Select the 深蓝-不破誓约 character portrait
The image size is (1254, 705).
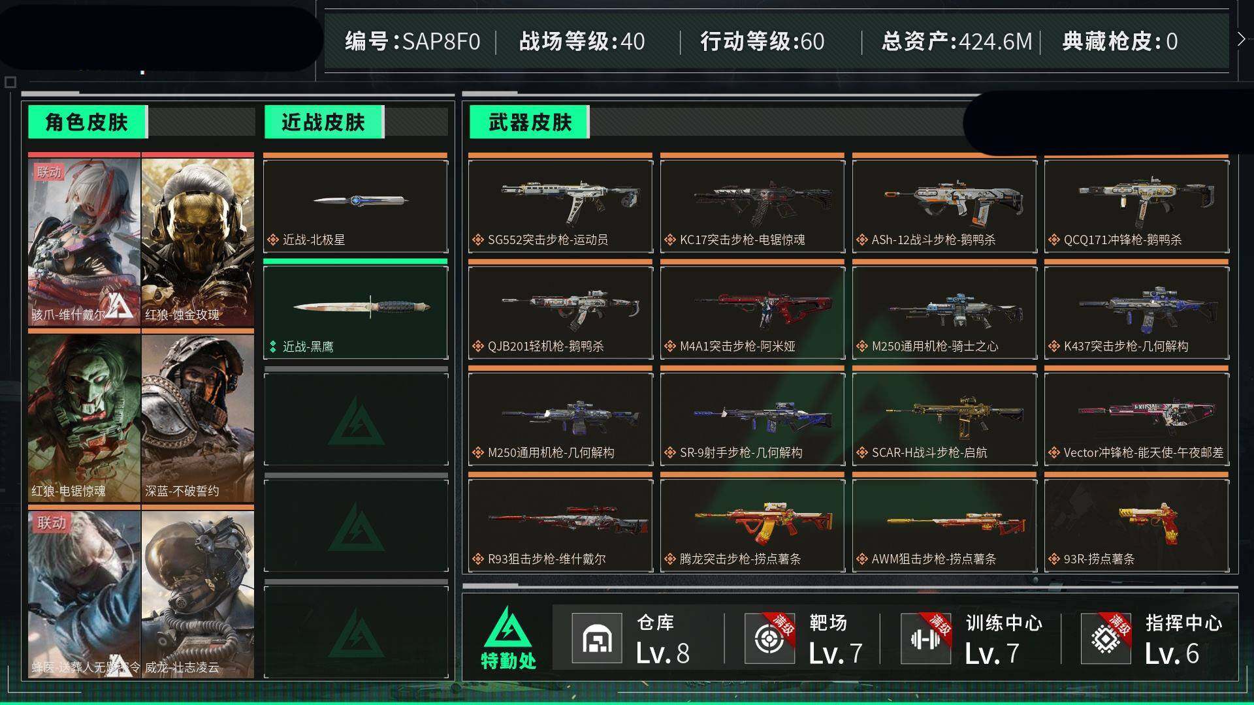click(198, 418)
